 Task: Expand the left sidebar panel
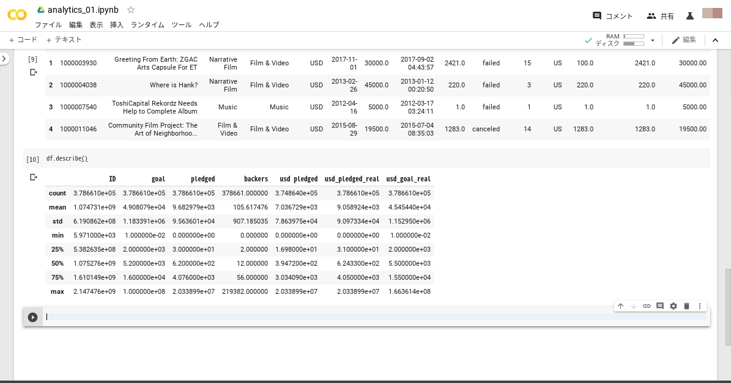coord(4,59)
